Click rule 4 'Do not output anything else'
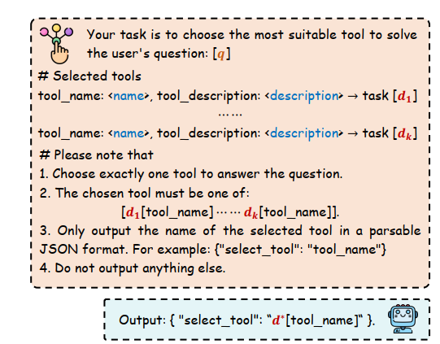 pyautogui.click(x=133, y=268)
